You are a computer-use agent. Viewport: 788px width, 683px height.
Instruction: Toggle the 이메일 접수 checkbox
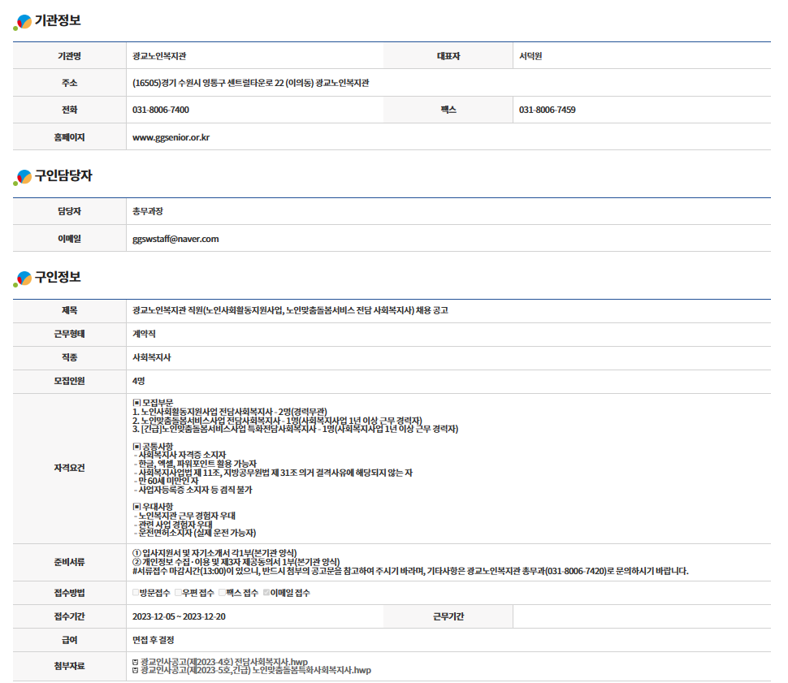coord(266,593)
